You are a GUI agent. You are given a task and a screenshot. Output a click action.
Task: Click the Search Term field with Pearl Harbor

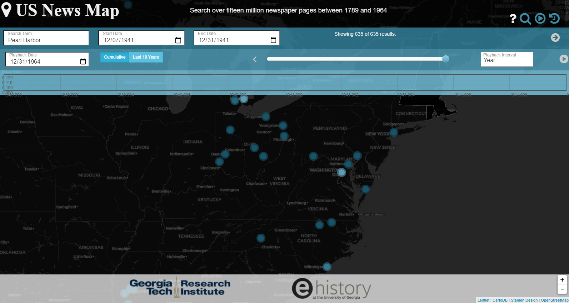click(x=47, y=38)
